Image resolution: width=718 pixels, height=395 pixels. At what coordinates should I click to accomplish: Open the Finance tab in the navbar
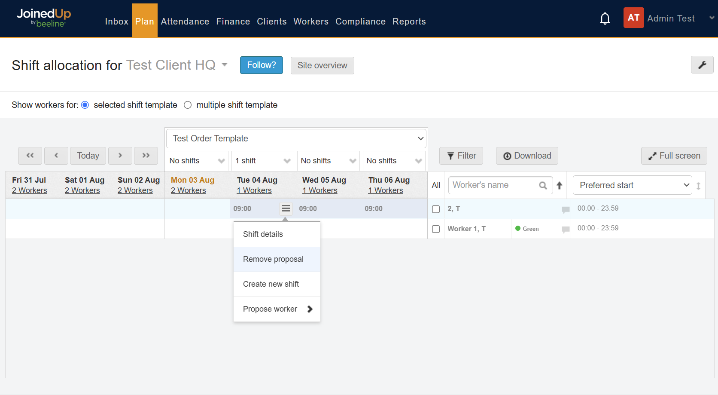[x=233, y=21]
